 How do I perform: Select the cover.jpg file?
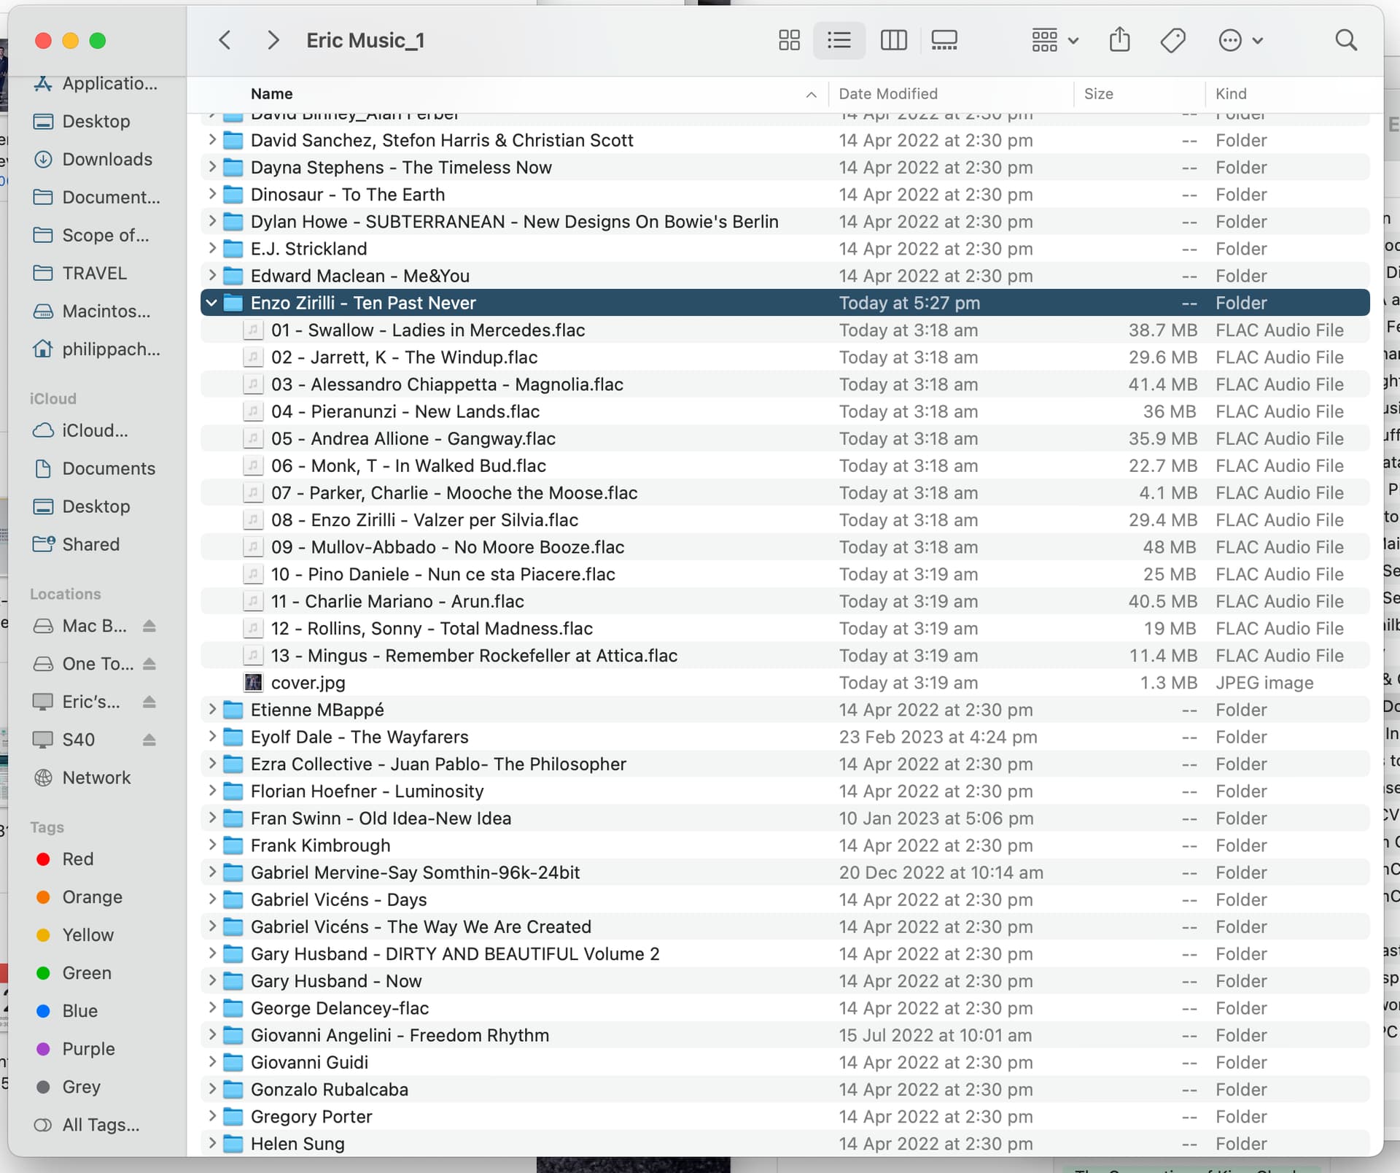tap(308, 683)
